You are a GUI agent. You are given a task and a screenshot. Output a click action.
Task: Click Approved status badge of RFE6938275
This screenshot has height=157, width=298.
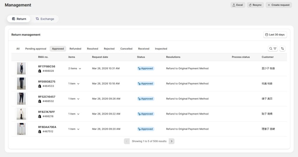tap(146, 84)
